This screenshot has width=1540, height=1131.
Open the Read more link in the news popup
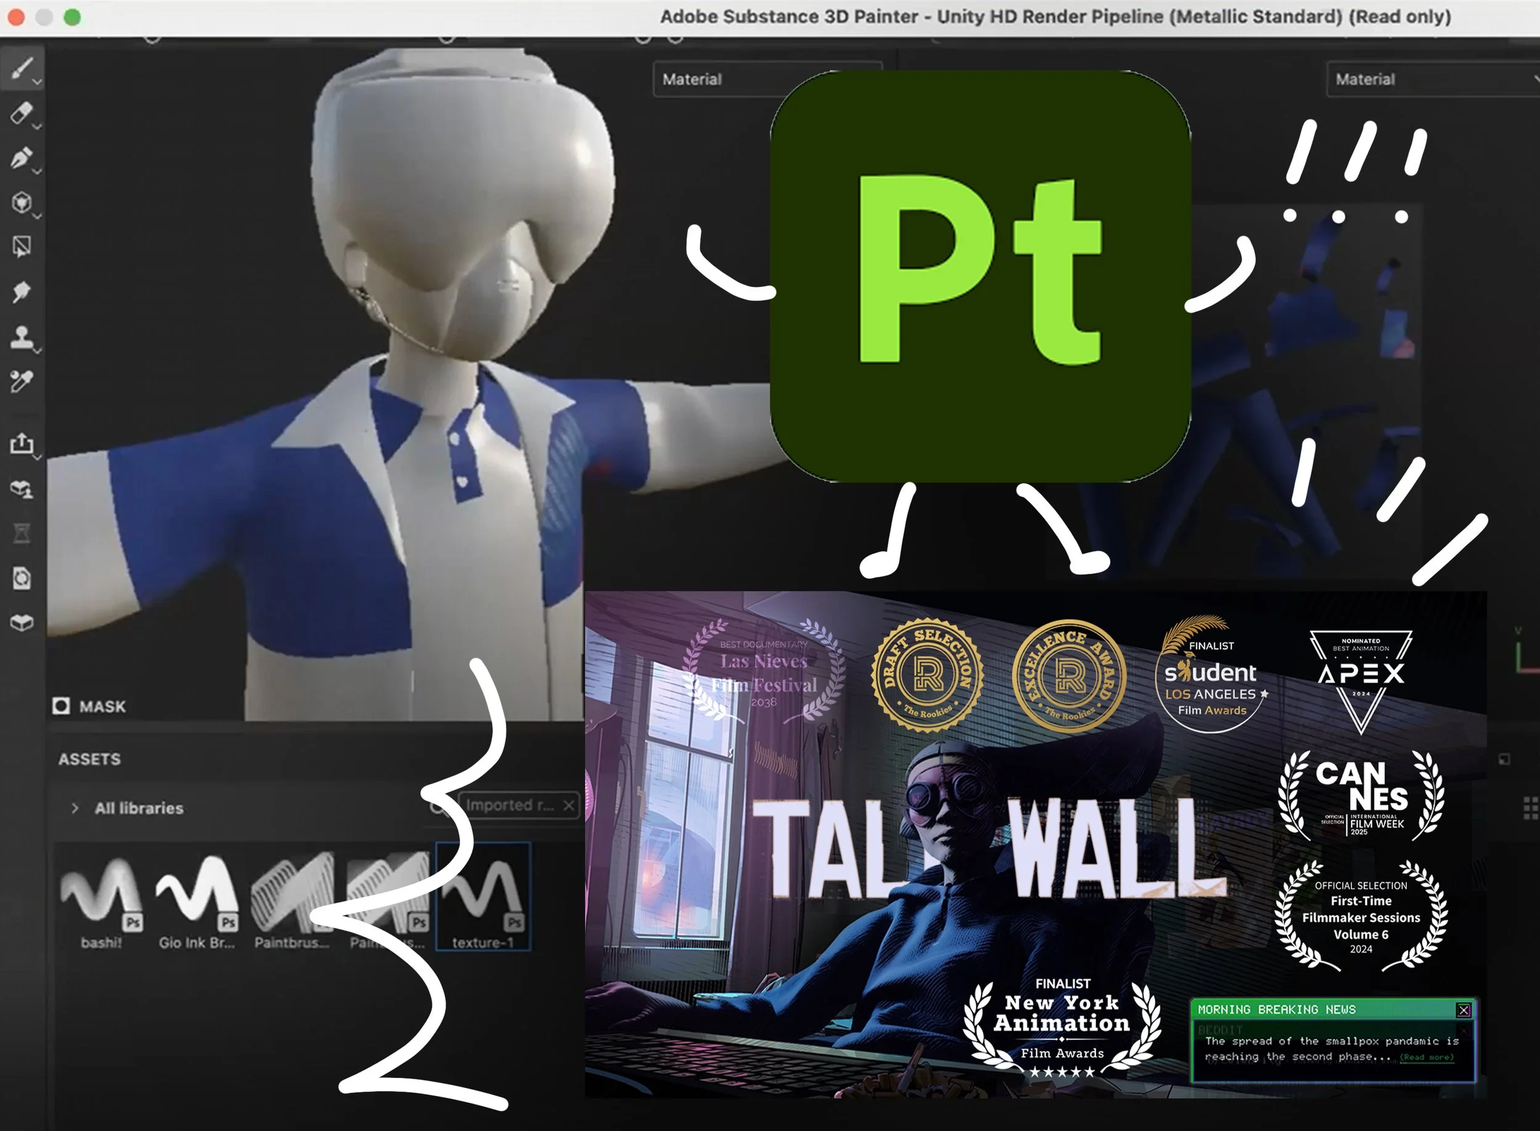(x=1427, y=1057)
